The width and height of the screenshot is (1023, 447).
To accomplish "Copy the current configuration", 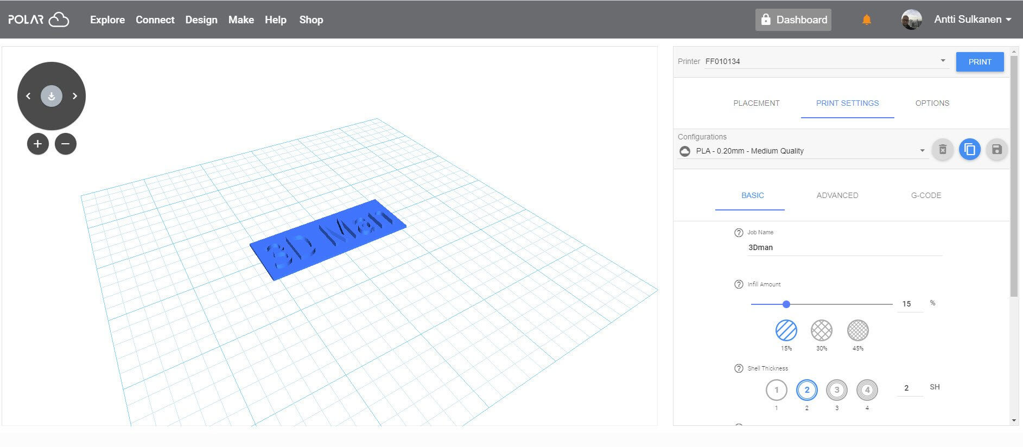I will 969,150.
